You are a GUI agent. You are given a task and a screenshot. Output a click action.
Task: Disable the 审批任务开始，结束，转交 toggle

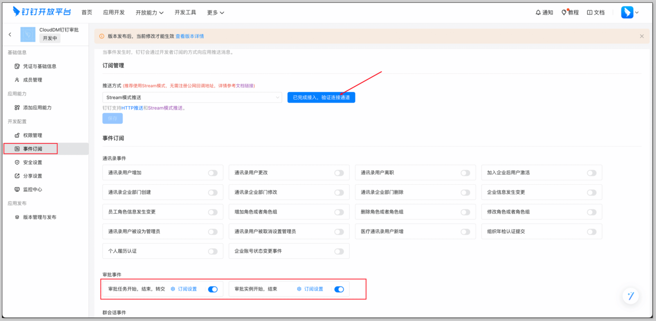point(213,289)
